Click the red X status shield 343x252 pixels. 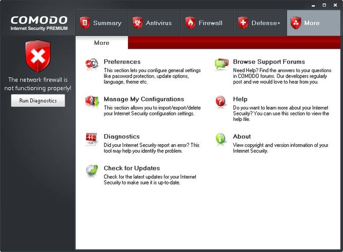coord(38,56)
